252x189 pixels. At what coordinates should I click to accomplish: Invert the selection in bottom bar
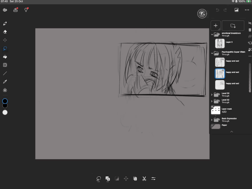(117, 178)
